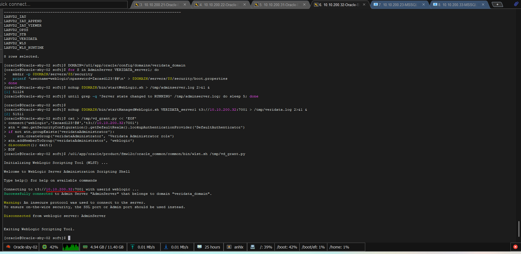
Task: Click the SSH key icon on tab 5
Action: coord(256,5)
